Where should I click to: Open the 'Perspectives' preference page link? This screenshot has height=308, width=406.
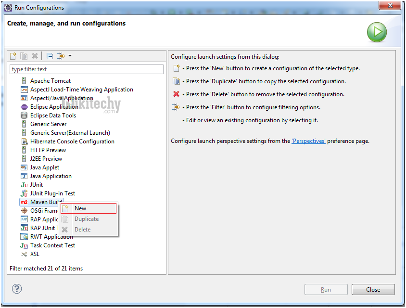tap(308, 141)
